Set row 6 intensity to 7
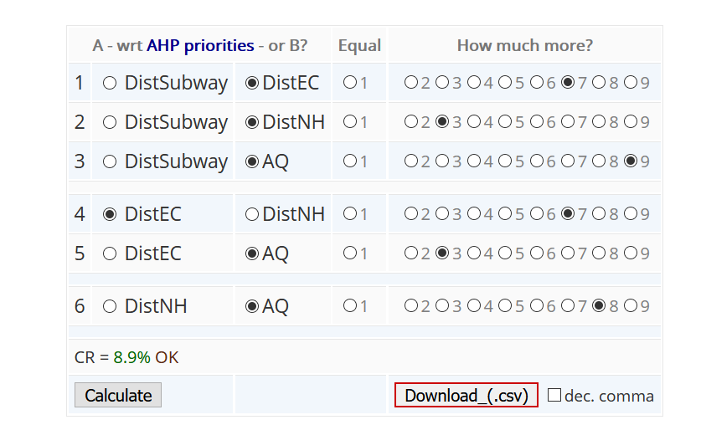Screen dimensions: 701x425 [569, 307]
